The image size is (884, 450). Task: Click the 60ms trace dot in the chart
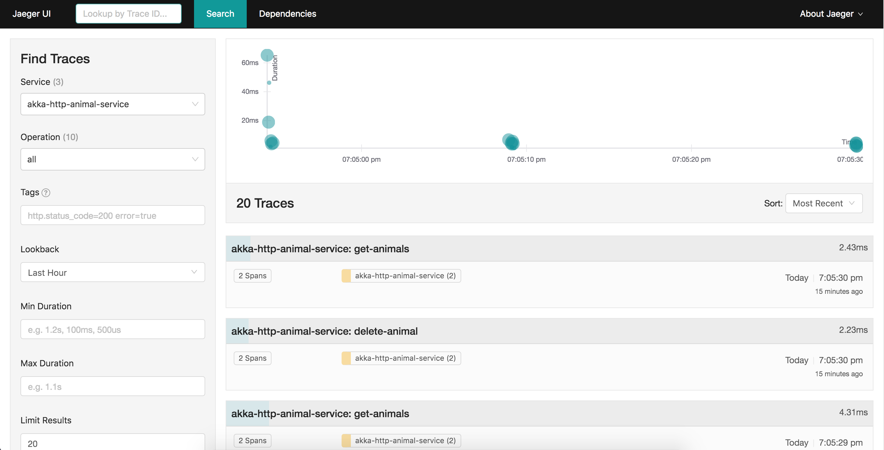pyautogui.click(x=267, y=55)
